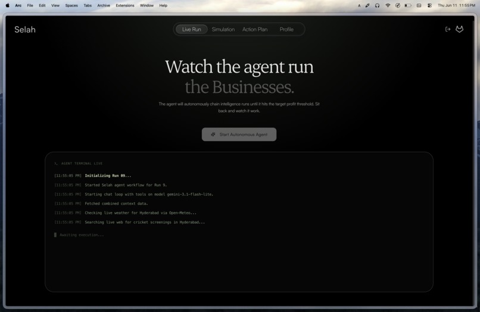
Task: Click the 'Initializing Run 09...' log line
Action: point(108,176)
